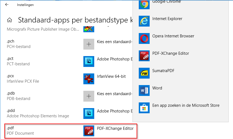This screenshot has height=139, width=233.
Task: Select PDF-XChange Editor in the popup list
Action: click(x=171, y=53)
